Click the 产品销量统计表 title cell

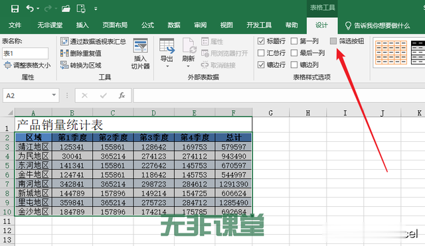click(133, 125)
